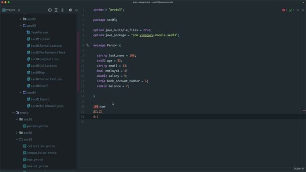
Task: Go to previous highlighted error arrow
Action: pyautogui.click(x=298, y=10)
